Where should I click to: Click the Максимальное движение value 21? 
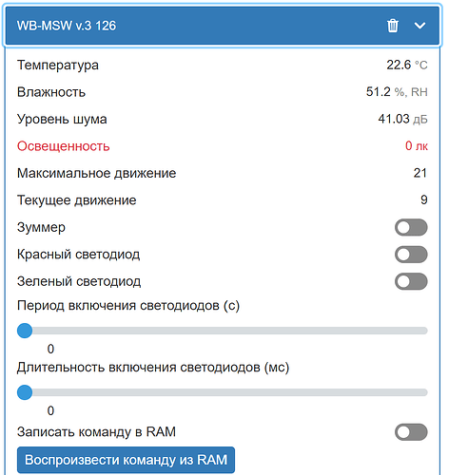420,173
